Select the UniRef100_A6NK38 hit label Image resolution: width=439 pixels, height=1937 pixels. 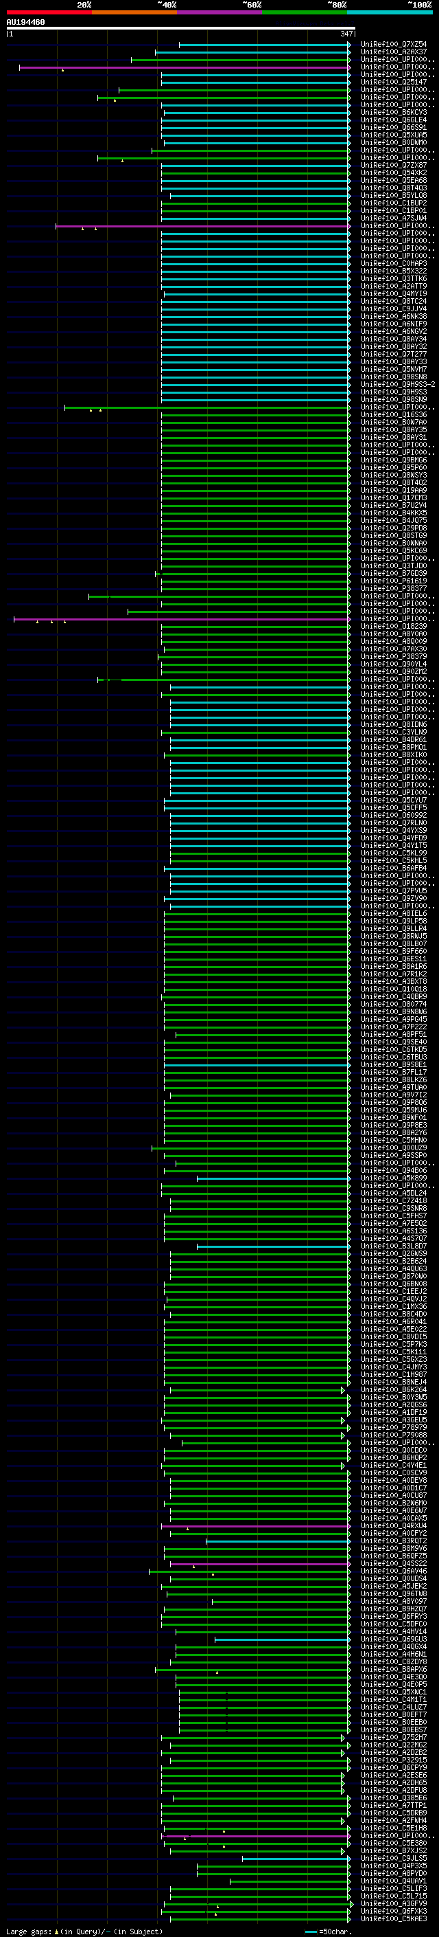[x=393, y=317]
